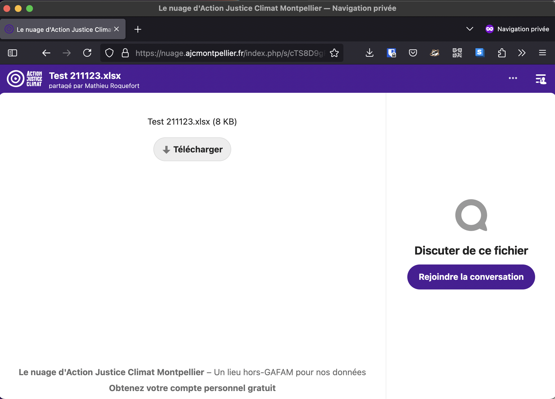This screenshot has height=399, width=555.
Task: Click the Télécharger download button
Action: tap(192, 149)
